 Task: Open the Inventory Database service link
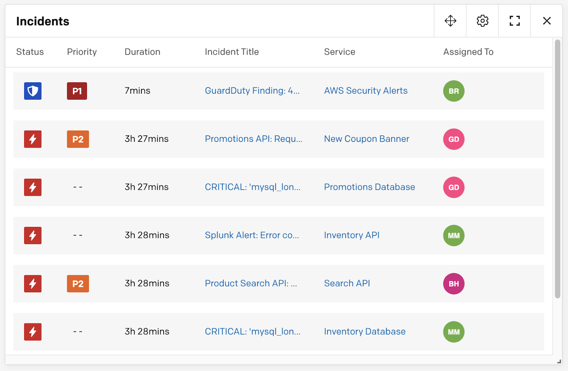[365, 332]
